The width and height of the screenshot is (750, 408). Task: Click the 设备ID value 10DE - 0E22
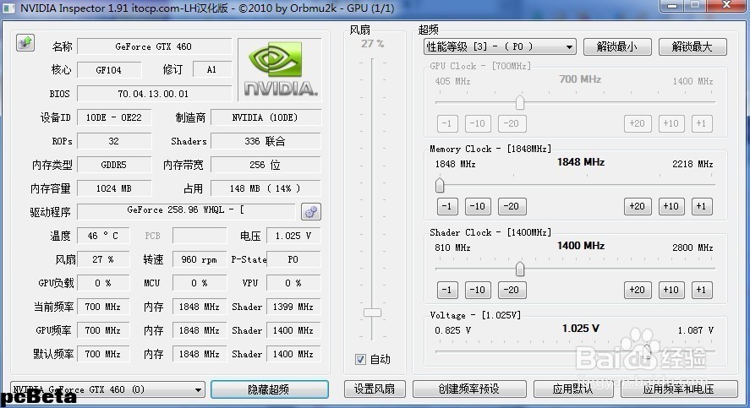[x=114, y=117]
